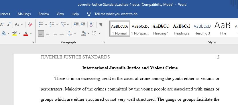
Task: Decrease the paragraph indent
Action: pyautogui.click(x=76, y=24)
